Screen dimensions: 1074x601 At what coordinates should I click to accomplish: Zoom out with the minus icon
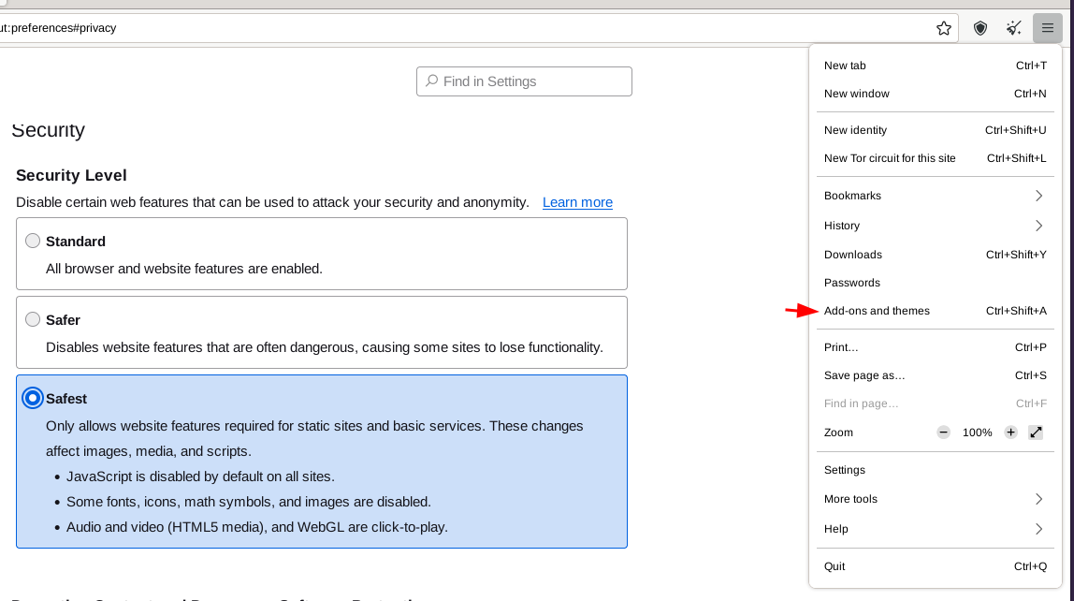(x=943, y=432)
